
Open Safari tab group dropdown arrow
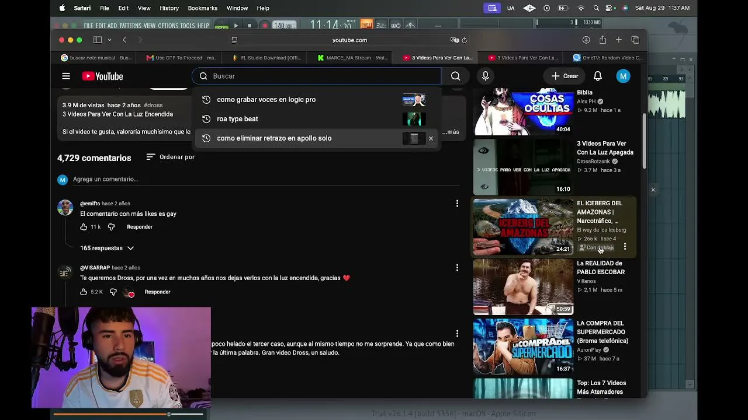point(109,40)
